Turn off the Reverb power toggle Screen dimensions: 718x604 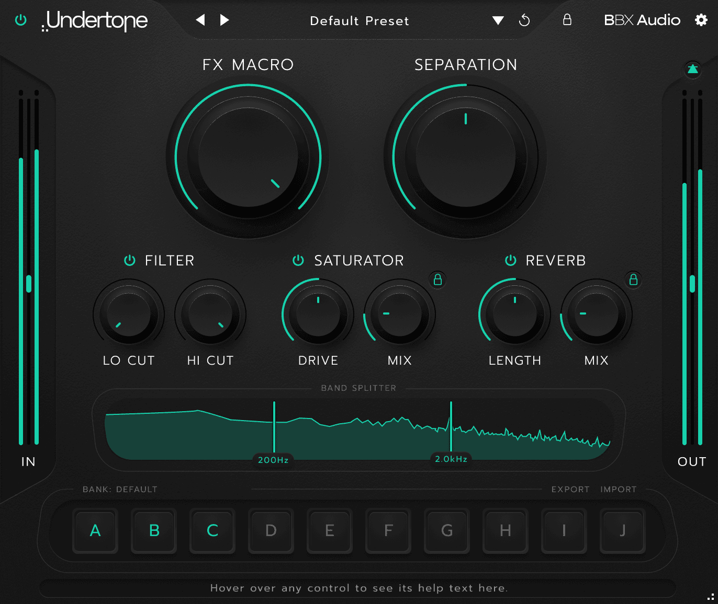click(511, 260)
